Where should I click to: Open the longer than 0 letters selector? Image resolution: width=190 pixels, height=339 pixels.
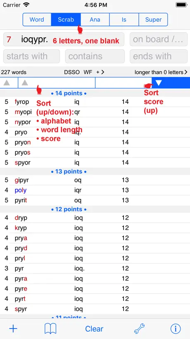click(x=161, y=72)
